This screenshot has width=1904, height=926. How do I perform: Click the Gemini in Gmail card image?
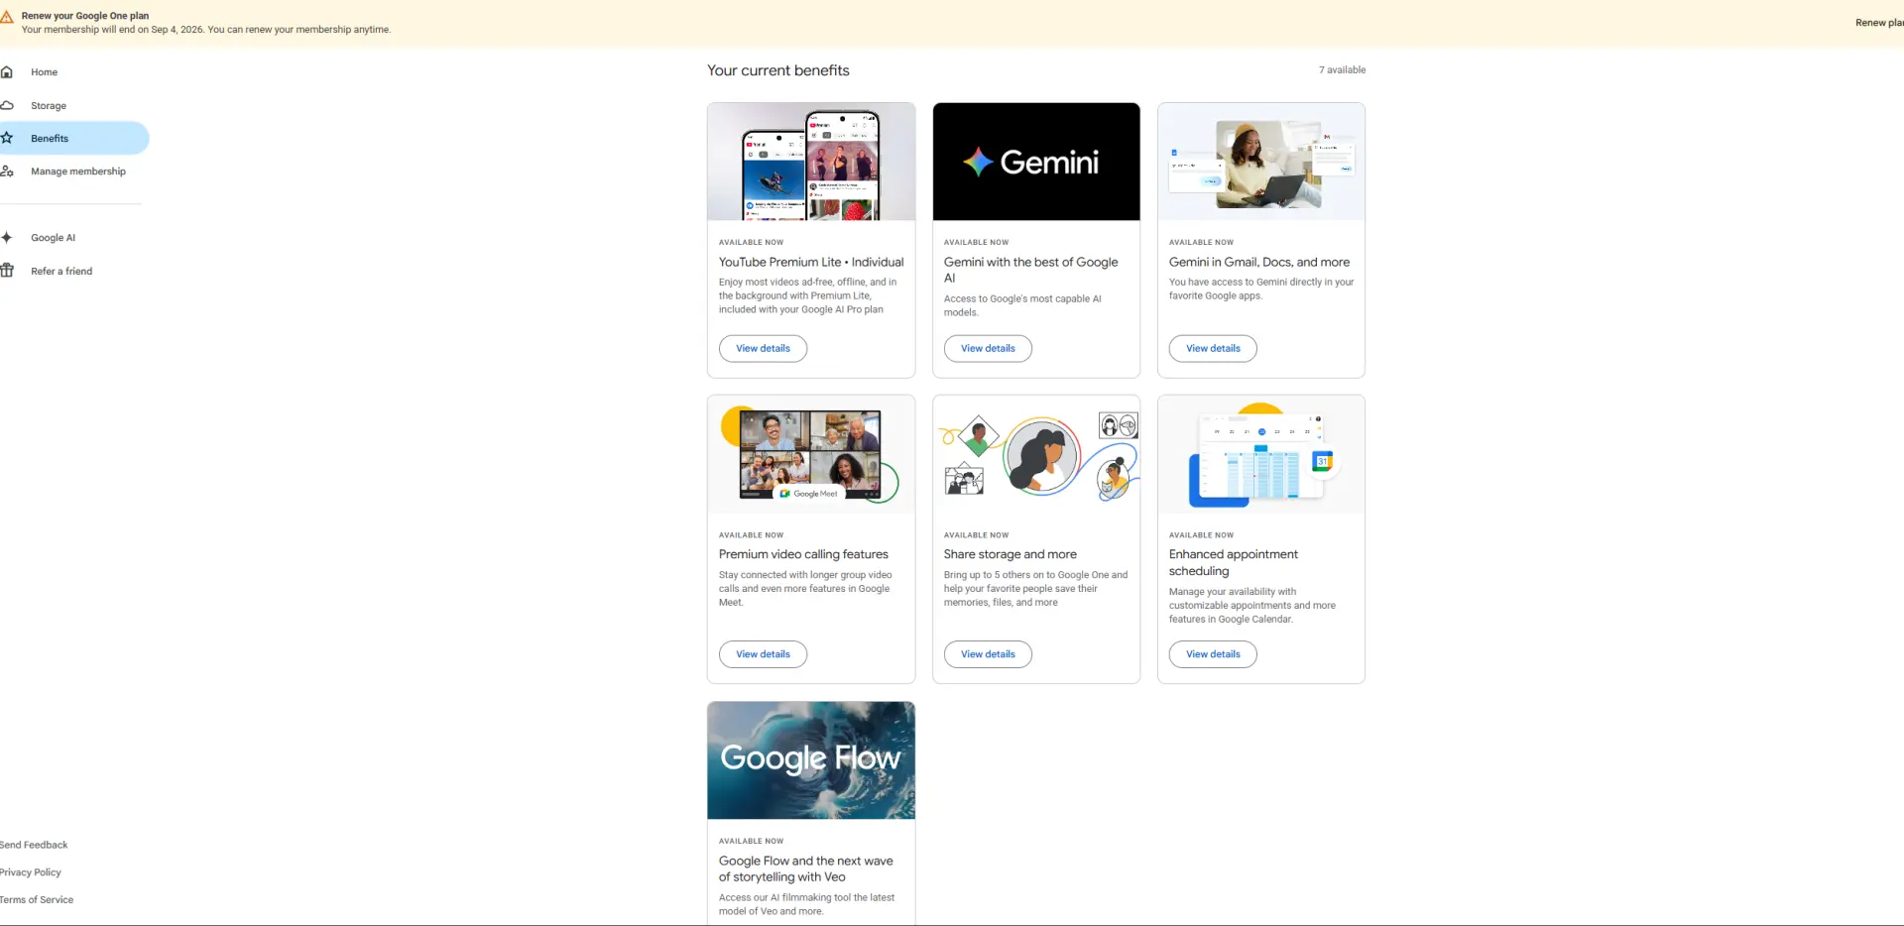[1261, 162]
